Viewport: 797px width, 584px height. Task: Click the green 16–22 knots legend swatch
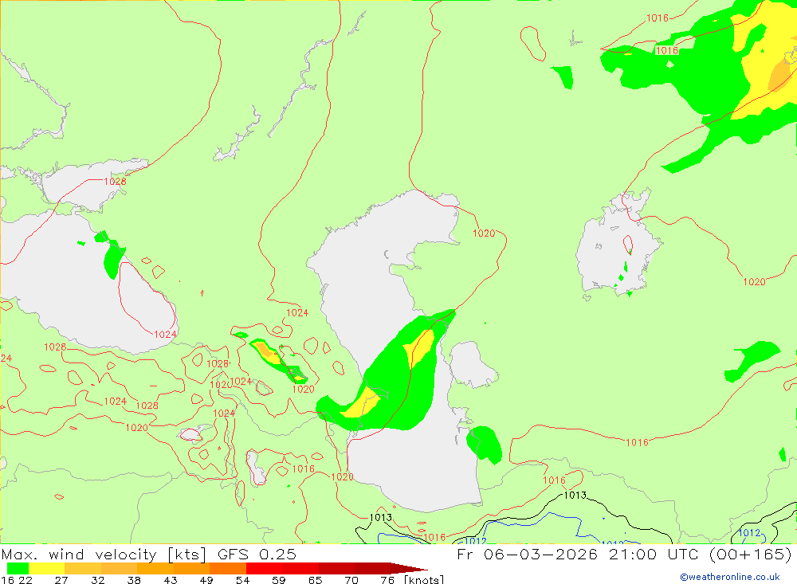(x=18, y=568)
